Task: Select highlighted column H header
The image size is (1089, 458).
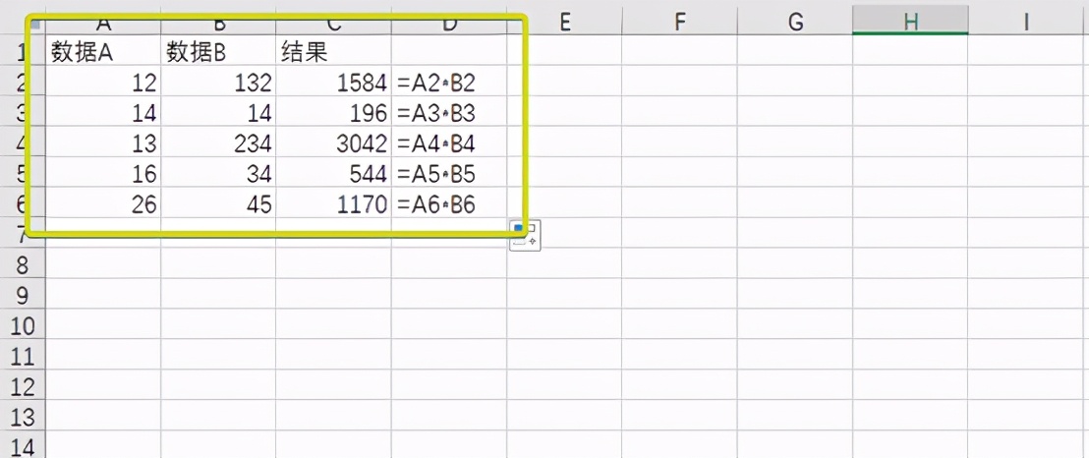Action: click(x=910, y=23)
